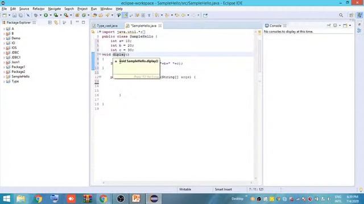364x204 pixels.
Task: Toggle Link with Editor in Package Explorer
Action: (x=56, y=23)
